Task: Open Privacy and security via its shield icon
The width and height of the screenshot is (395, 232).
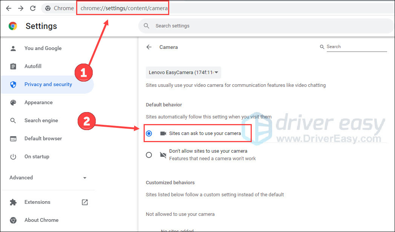Action: pyautogui.click(x=14, y=84)
